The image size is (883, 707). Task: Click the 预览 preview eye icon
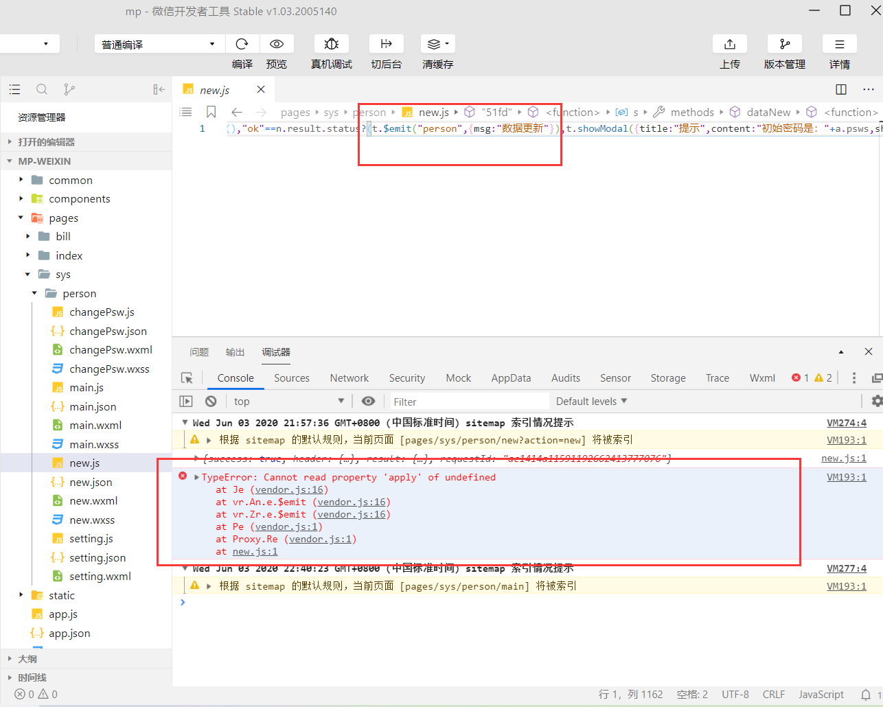[x=277, y=44]
